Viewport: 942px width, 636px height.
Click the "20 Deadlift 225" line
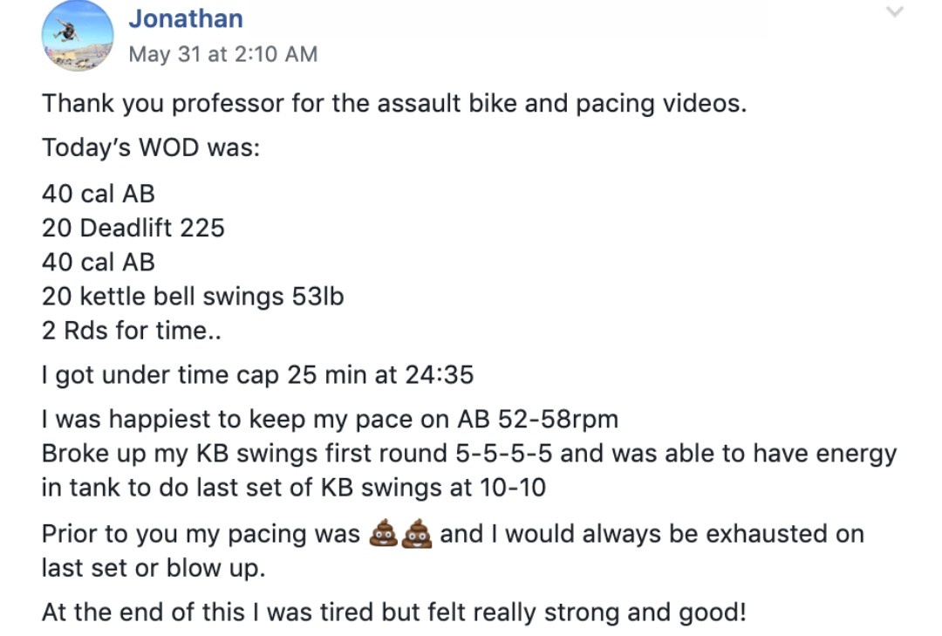(x=133, y=228)
